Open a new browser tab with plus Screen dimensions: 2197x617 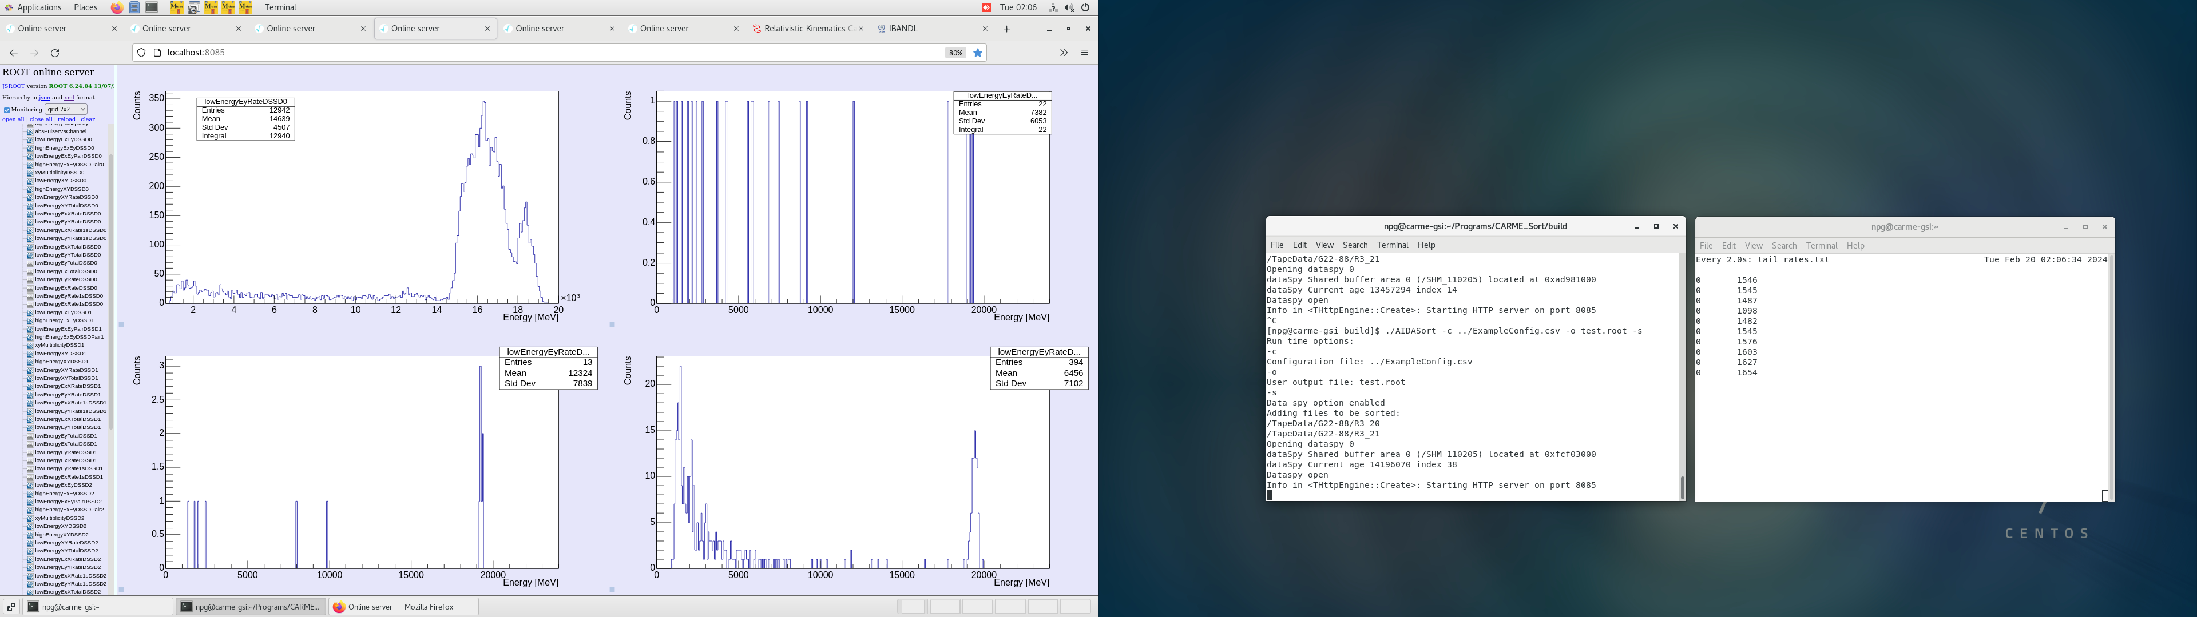[1006, 29]
